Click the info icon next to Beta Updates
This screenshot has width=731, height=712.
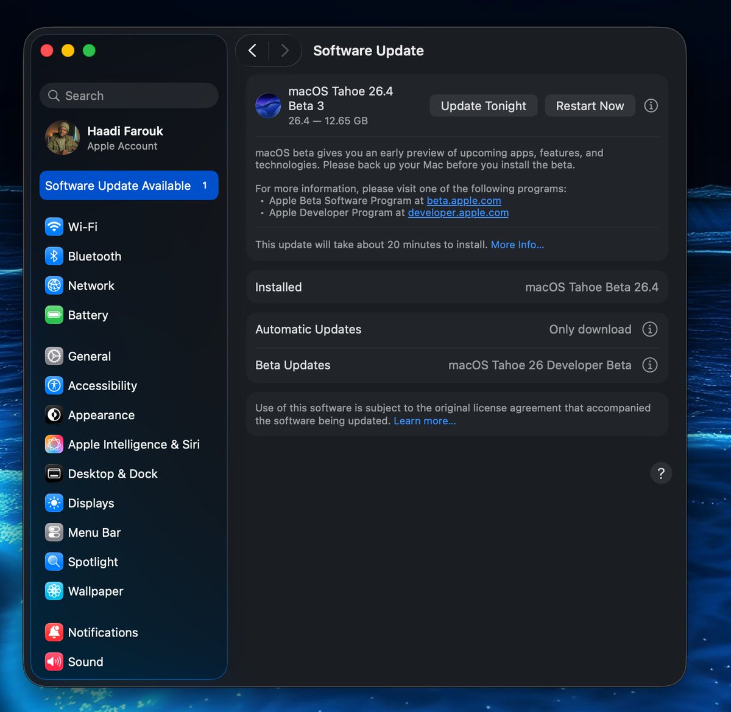[650, 365]
